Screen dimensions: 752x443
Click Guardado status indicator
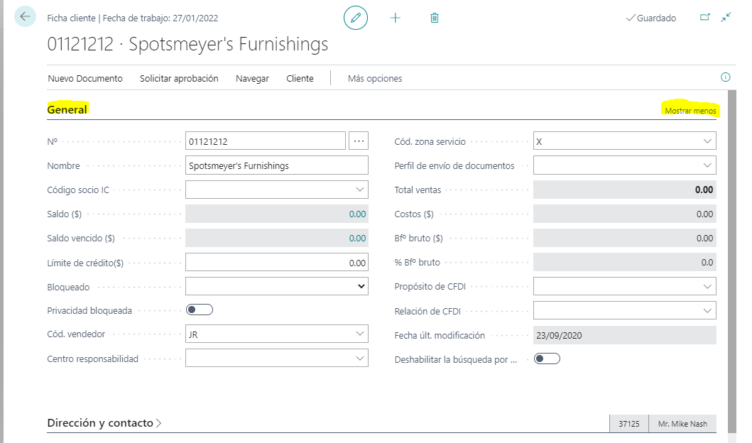pos(651,18)
